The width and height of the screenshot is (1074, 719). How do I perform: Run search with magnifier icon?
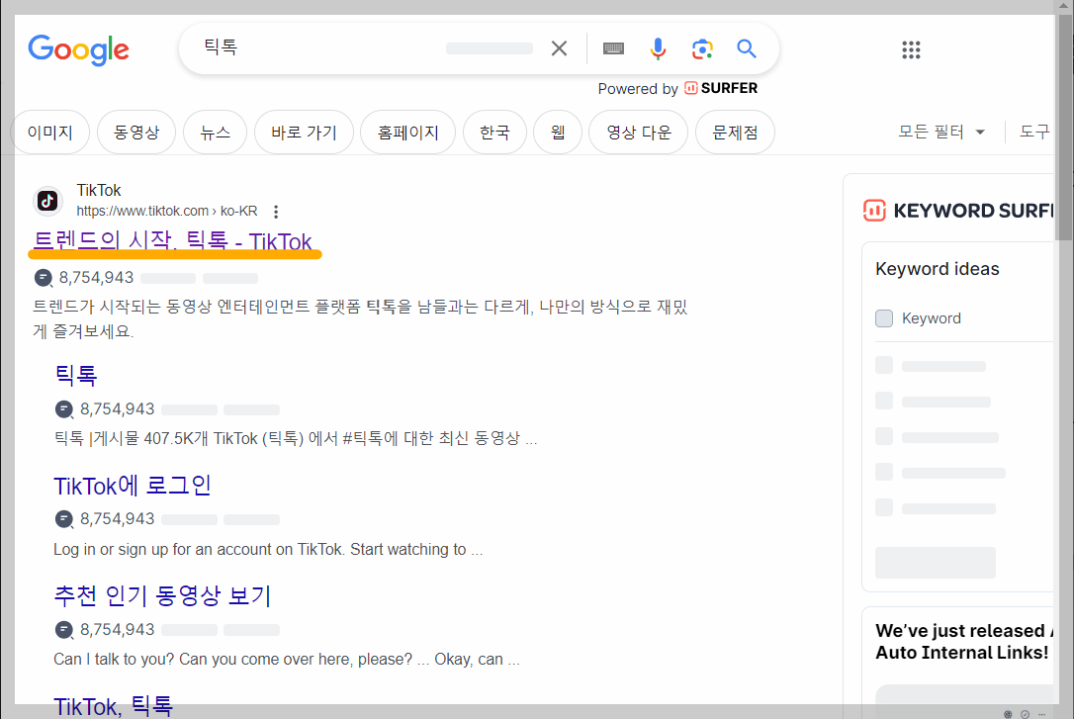pyautogui.click(x=747, y=48)
